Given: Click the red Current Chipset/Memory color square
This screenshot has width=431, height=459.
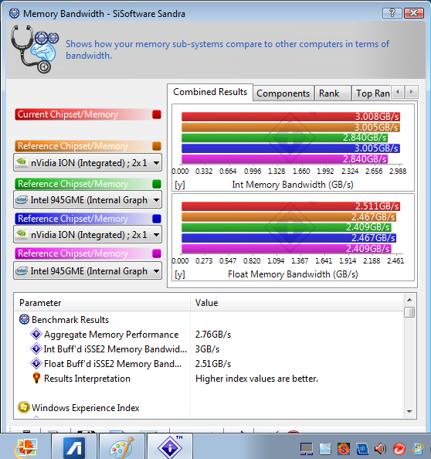Looking at the screenshot, I should coord(157,114).
